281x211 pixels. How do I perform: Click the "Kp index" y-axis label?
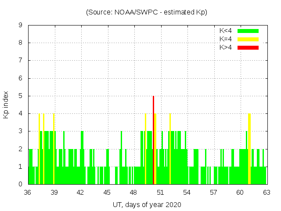(x=6, y=105)
